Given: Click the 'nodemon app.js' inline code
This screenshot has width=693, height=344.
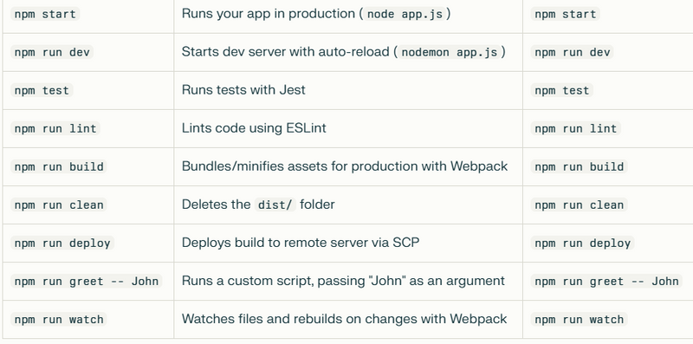Looking at the screenshot, I should pyautogui.click(x=449, y=52).
